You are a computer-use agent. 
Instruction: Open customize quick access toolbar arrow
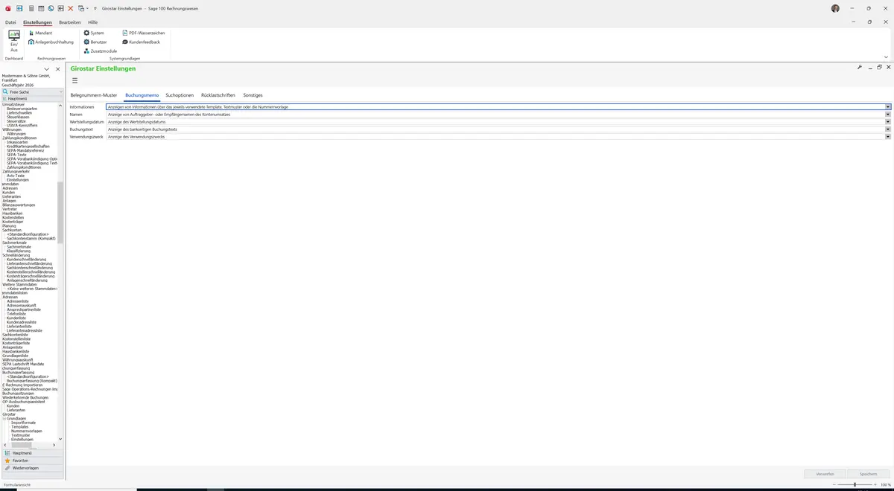[95, 8]
